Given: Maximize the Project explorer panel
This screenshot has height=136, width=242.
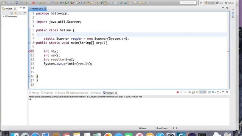Looking at the screenshot, I should 24,8.
